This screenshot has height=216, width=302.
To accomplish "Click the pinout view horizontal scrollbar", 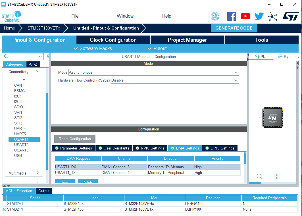I will 255,183.
